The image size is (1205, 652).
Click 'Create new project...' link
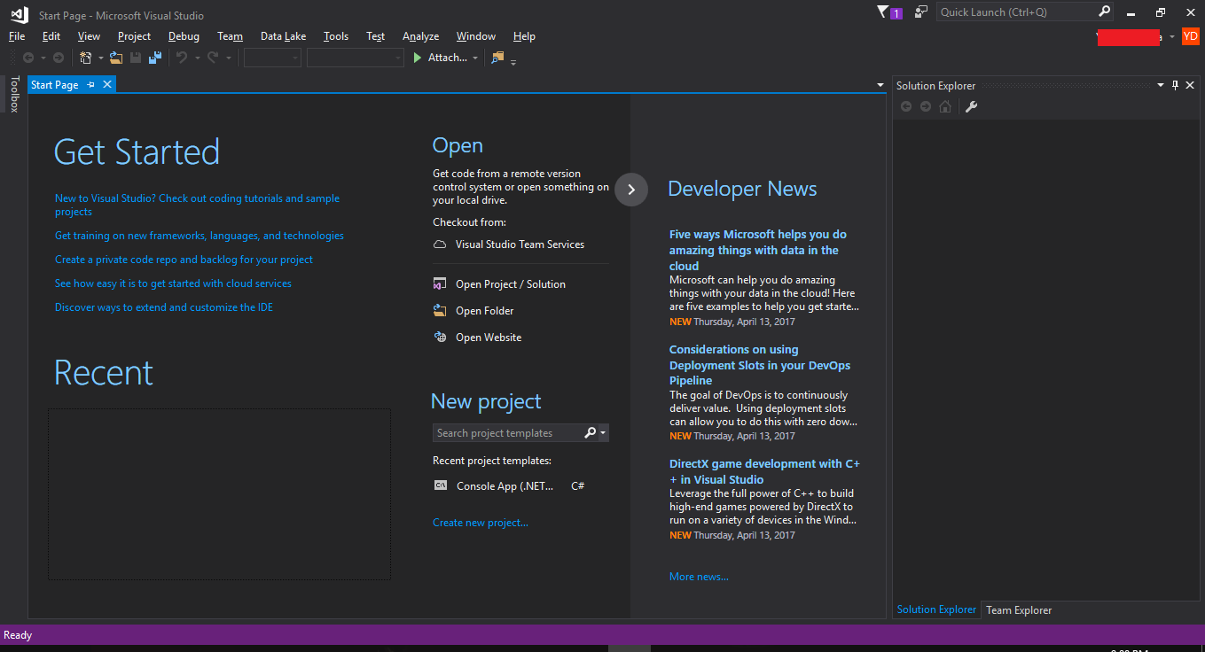click(480, 523)
